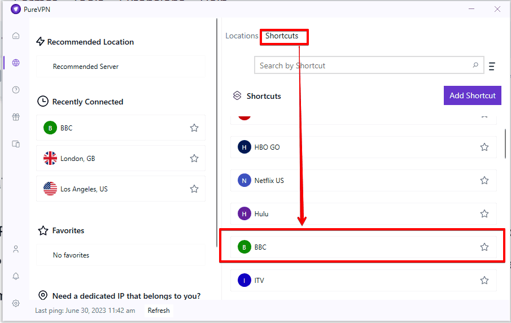
Task: Mark Hulu shortcut as favorite
Action: pos(484,214)
